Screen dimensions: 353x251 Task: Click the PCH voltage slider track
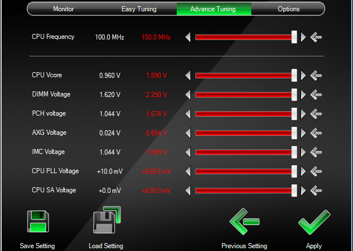pyautogui.click(x=243, y=114)
